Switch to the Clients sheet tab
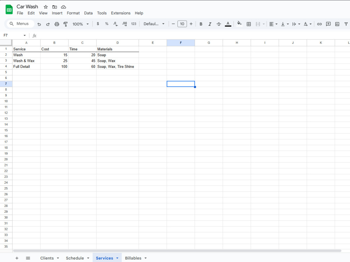Image resolution: width=350 pixels, height=262 pixels. pos(47,258)
